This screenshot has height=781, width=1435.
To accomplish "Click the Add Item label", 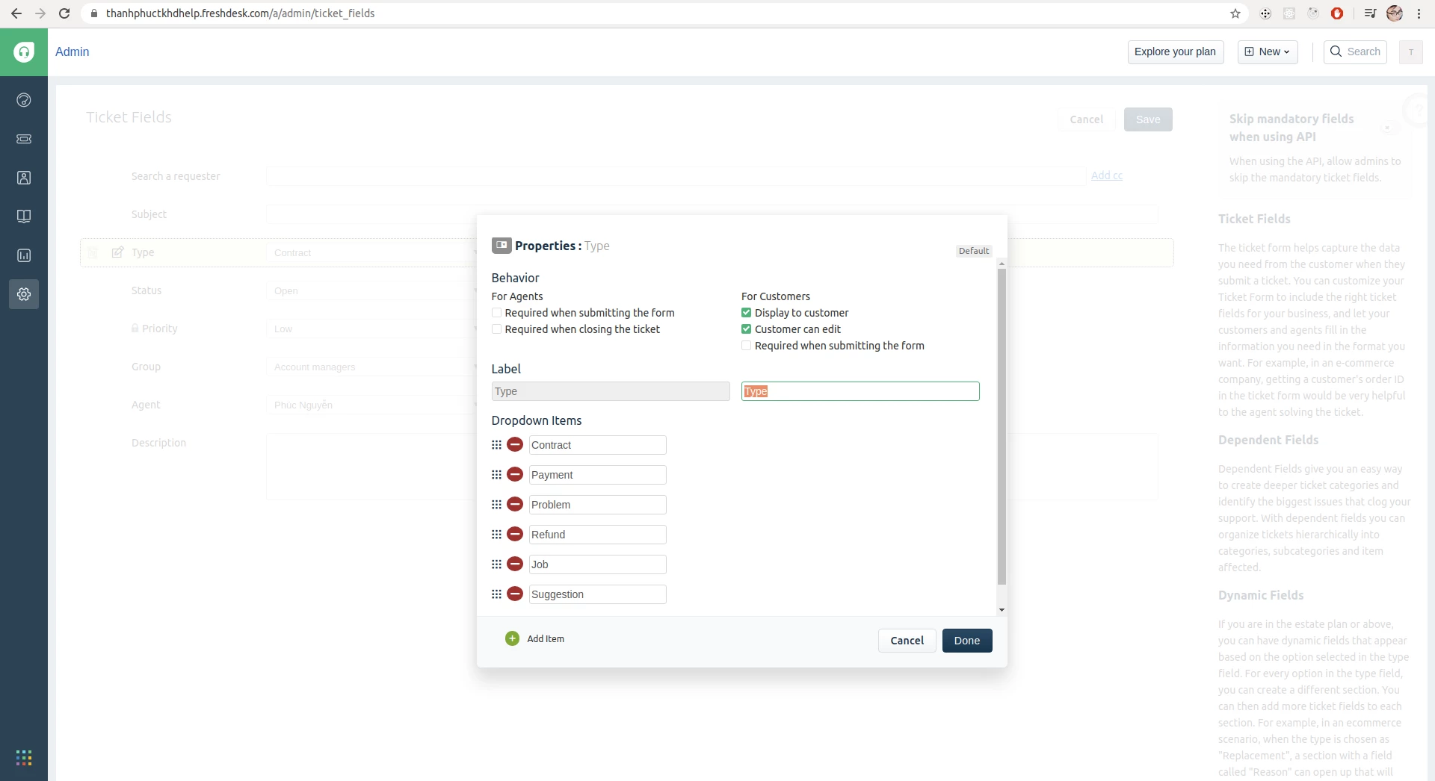I will [x=546, y=638].
